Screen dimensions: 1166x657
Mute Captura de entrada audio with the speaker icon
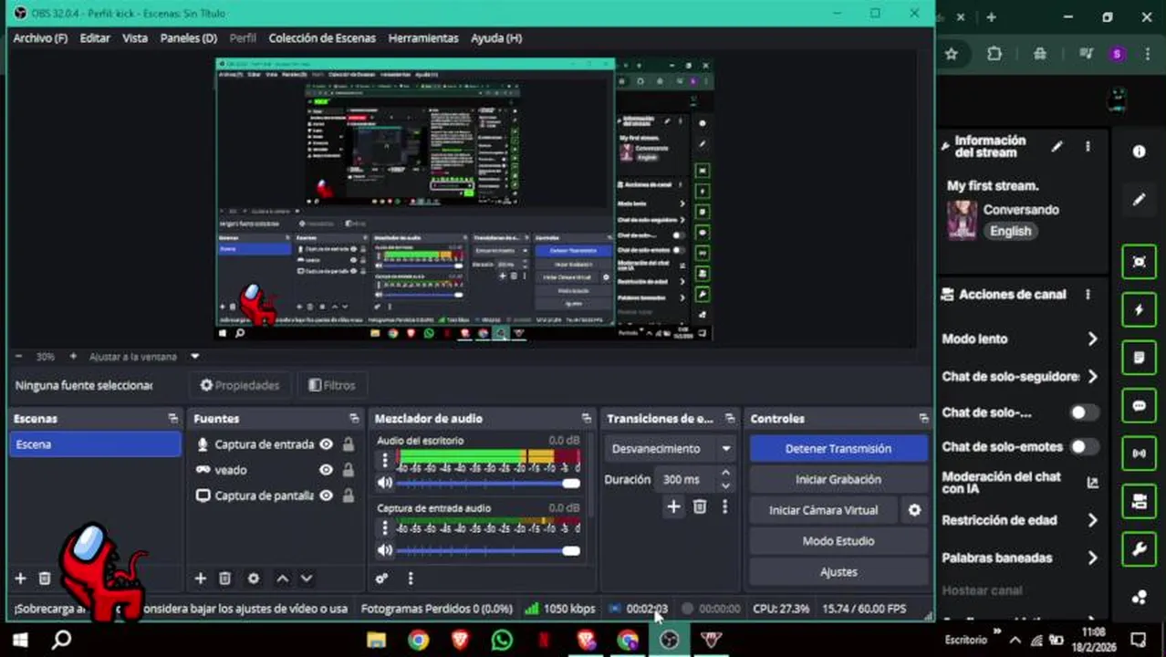[385, 550]
